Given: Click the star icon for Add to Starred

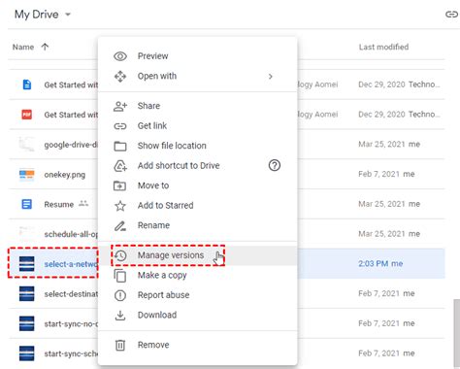Looking at the screenshot, I should click(x=120, y=206).
